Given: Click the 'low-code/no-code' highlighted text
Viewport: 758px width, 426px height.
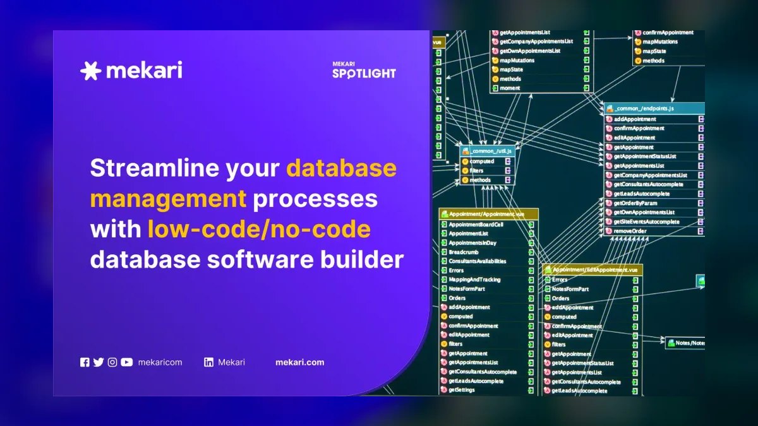Looking at the screenshot, I should (259, 229).
